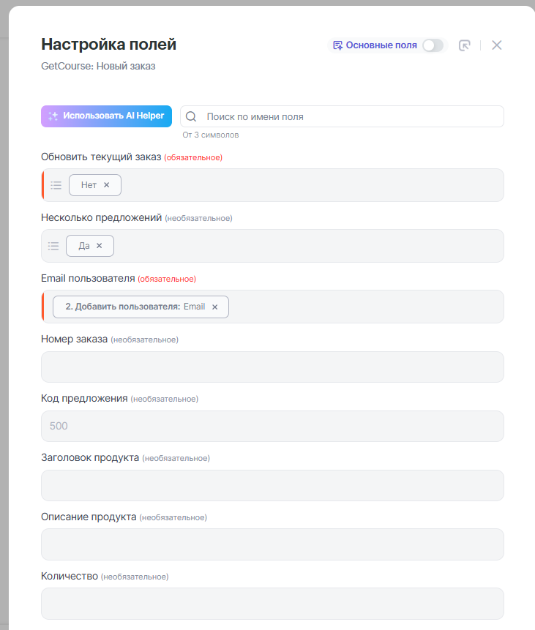Click the Использовать AI Helper button

(106, 116)
